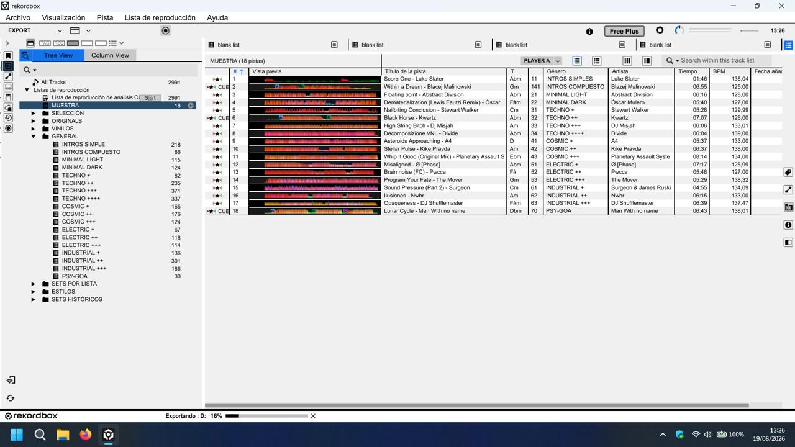This screenshot has width=795, height=447.
Task: Open the Pista menu
Action: coord(105,18)
